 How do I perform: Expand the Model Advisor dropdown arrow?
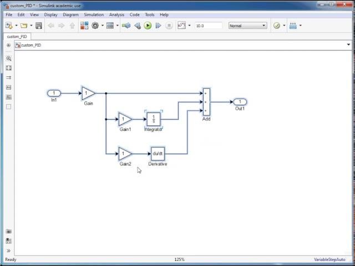click(x=284, y=25)
